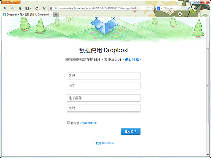
Task: Open the Google search engine selector
Action: pyautogui.click(x=159, y=8)
